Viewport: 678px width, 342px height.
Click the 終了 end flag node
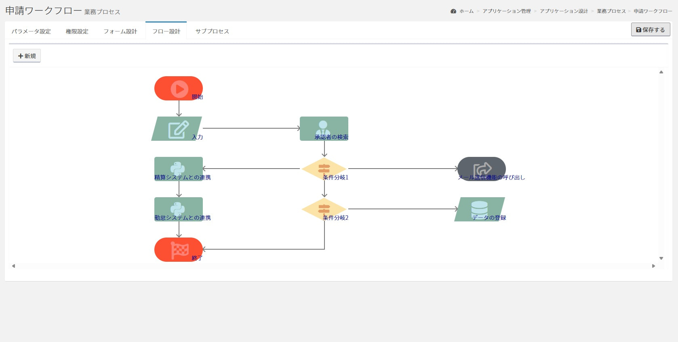[x=179, y=250]
